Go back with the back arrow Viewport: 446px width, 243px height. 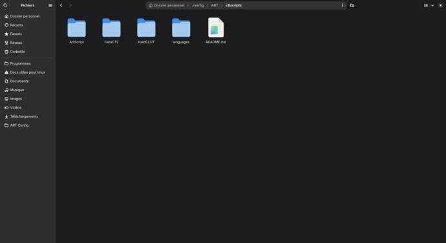click(61, 5)
